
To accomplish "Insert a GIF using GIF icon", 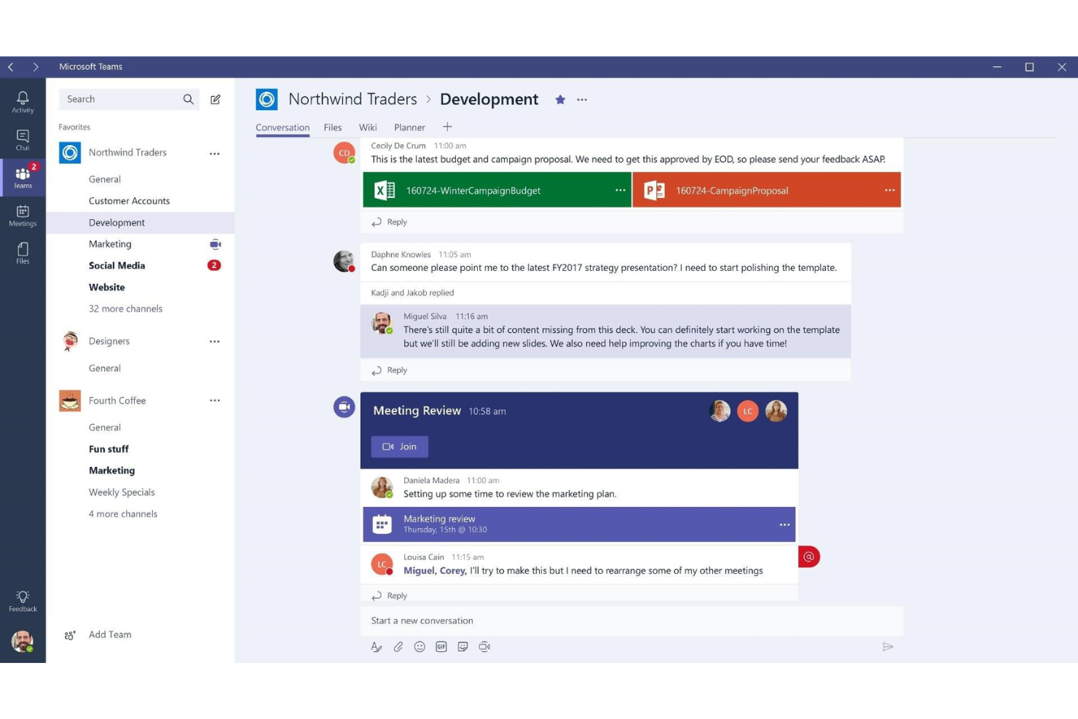I will (x=441, y=647).
